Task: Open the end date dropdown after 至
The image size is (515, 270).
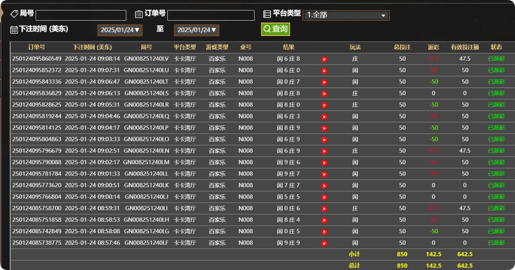Action: point(196,29)
